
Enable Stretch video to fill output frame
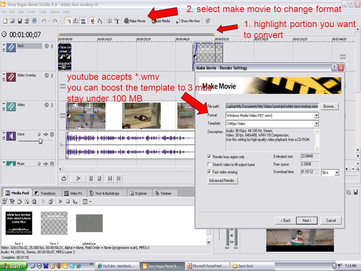coord(209,164)
